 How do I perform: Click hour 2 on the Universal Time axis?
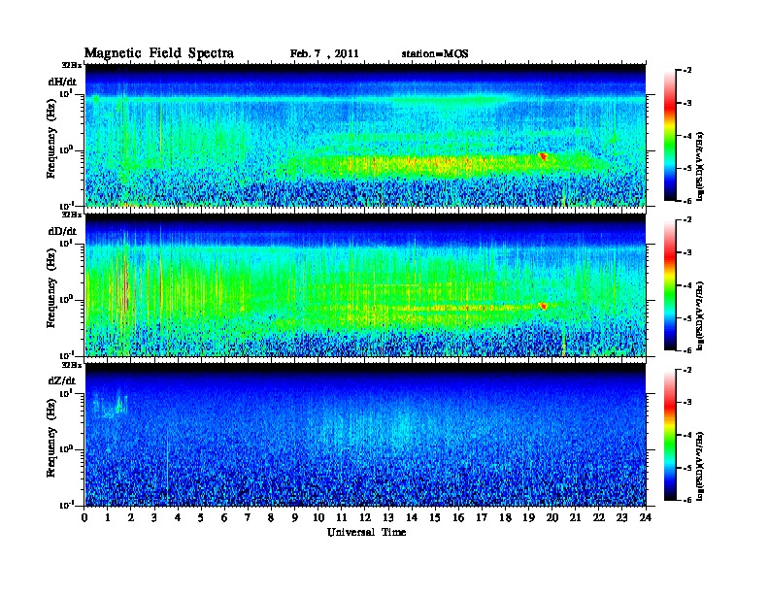tap(131, 517)
